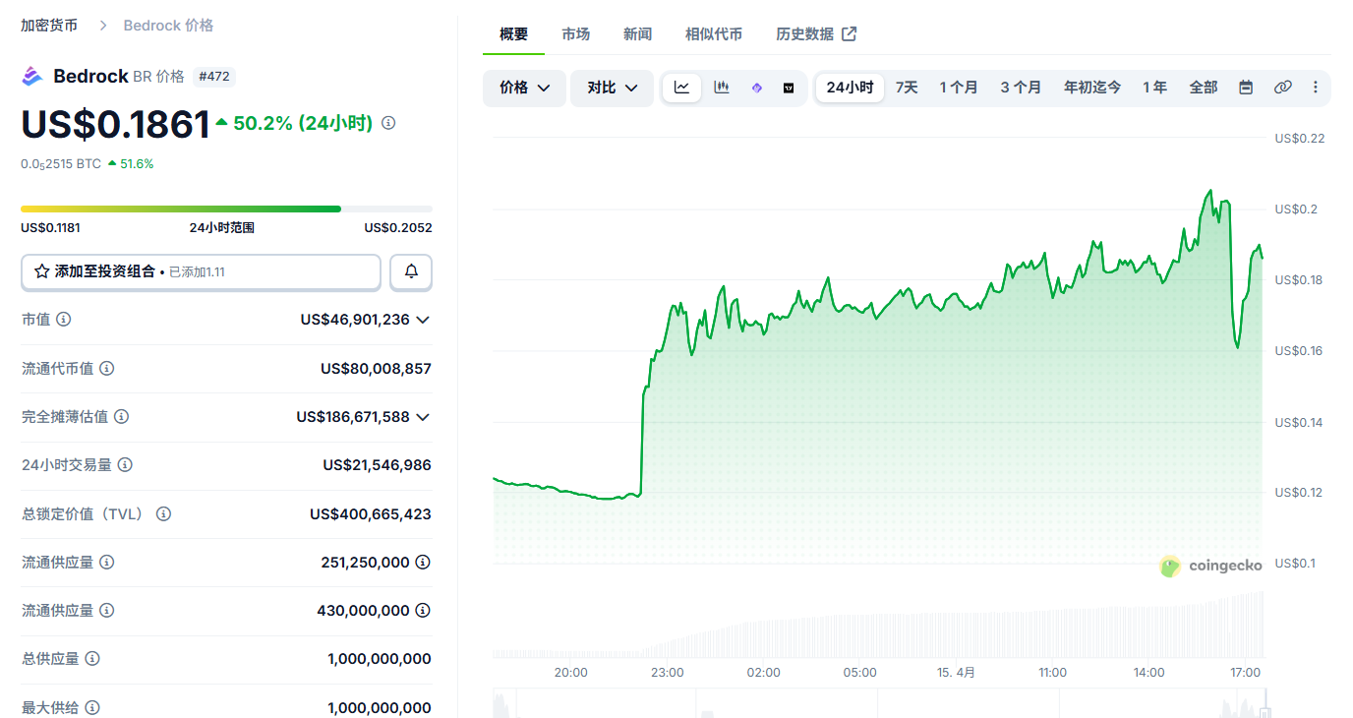Click the US$186,671,588 value
Screen dimensions: 1353x718
click(353, 417)
